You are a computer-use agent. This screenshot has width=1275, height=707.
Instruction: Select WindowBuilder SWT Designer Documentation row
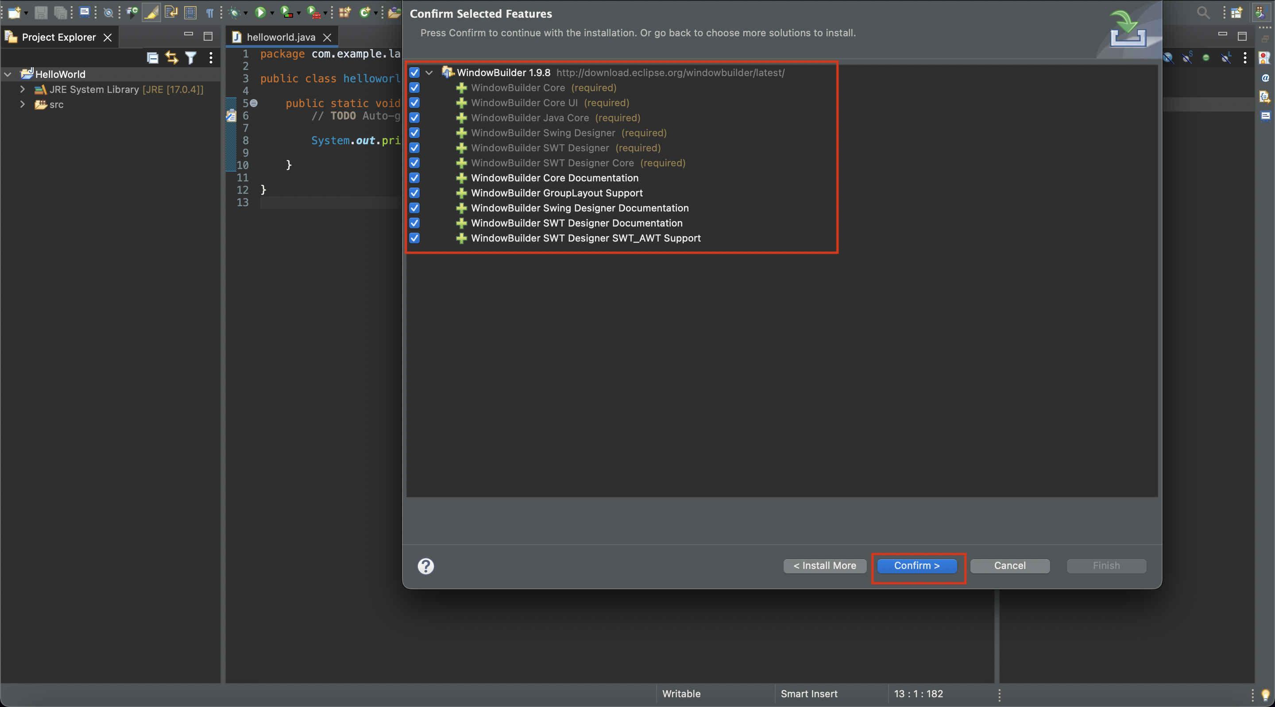point(576,223)
